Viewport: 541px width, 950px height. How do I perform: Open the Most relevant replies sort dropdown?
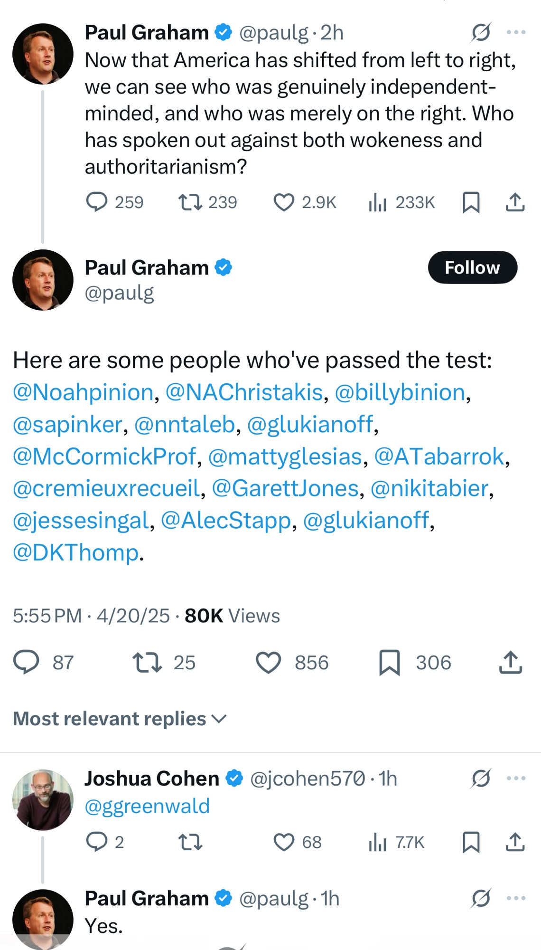coord(120,719)
